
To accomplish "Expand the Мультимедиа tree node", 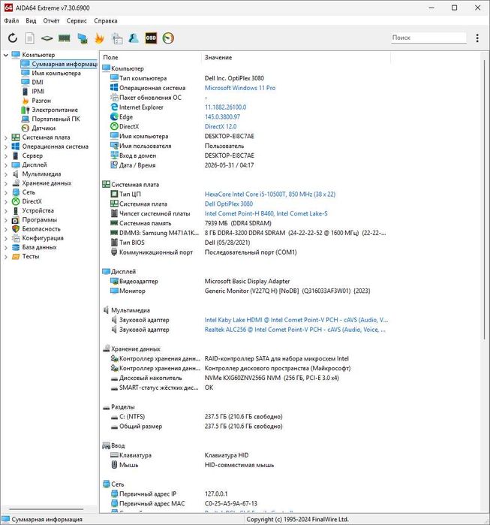I will click(6, 174).
